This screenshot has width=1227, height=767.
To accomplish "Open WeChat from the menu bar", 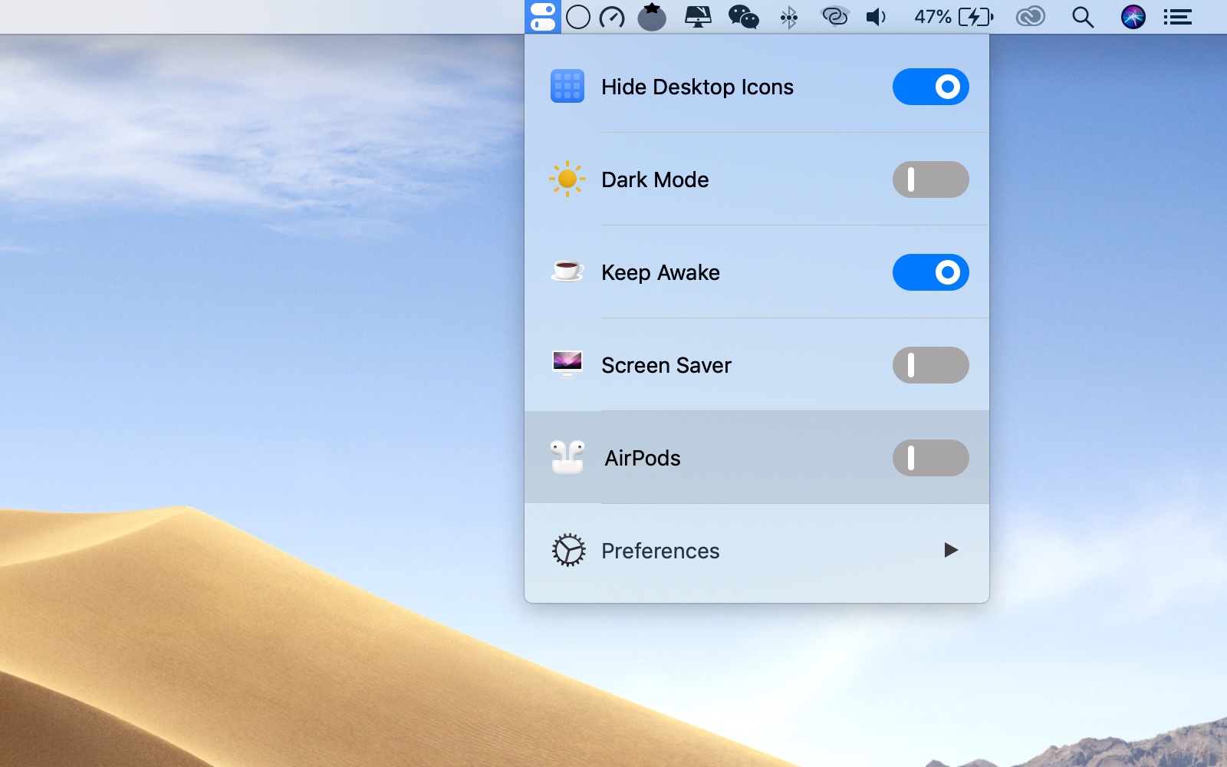I will (x=743, y=17).
